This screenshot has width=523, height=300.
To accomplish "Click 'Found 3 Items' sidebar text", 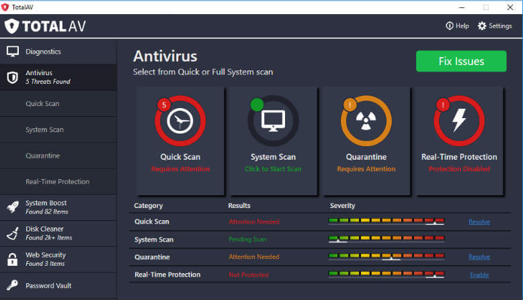I will coord(45,264).
